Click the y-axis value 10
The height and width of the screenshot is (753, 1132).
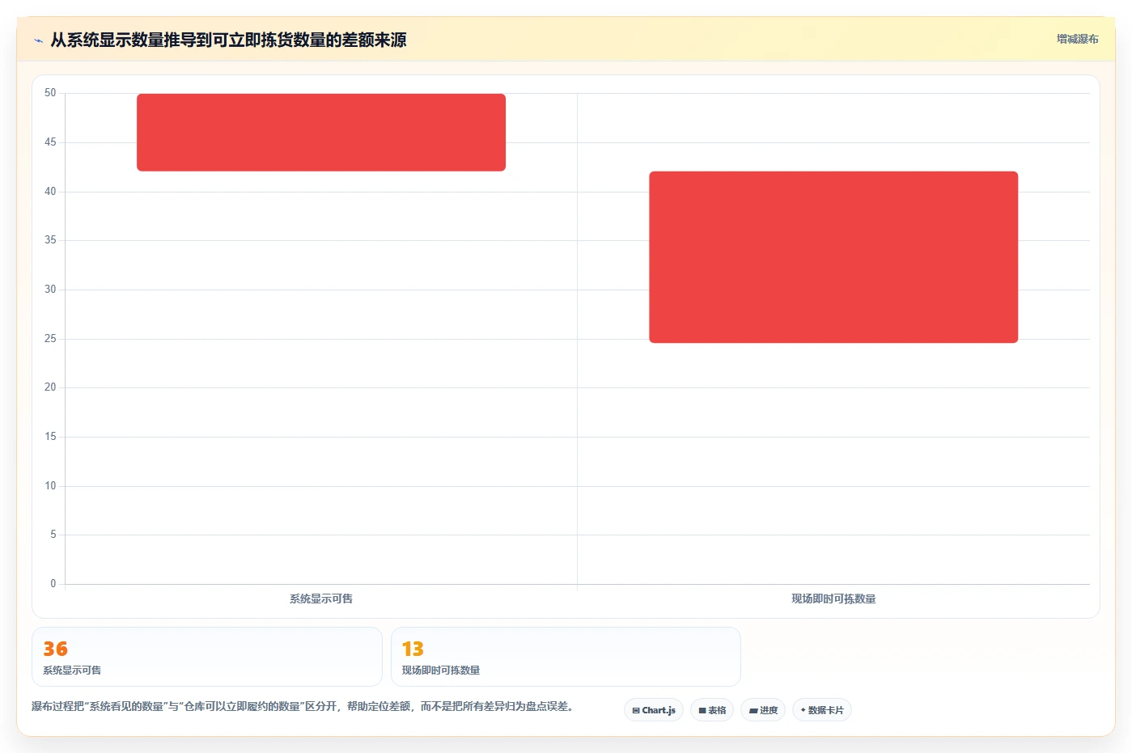coord(50,486)
